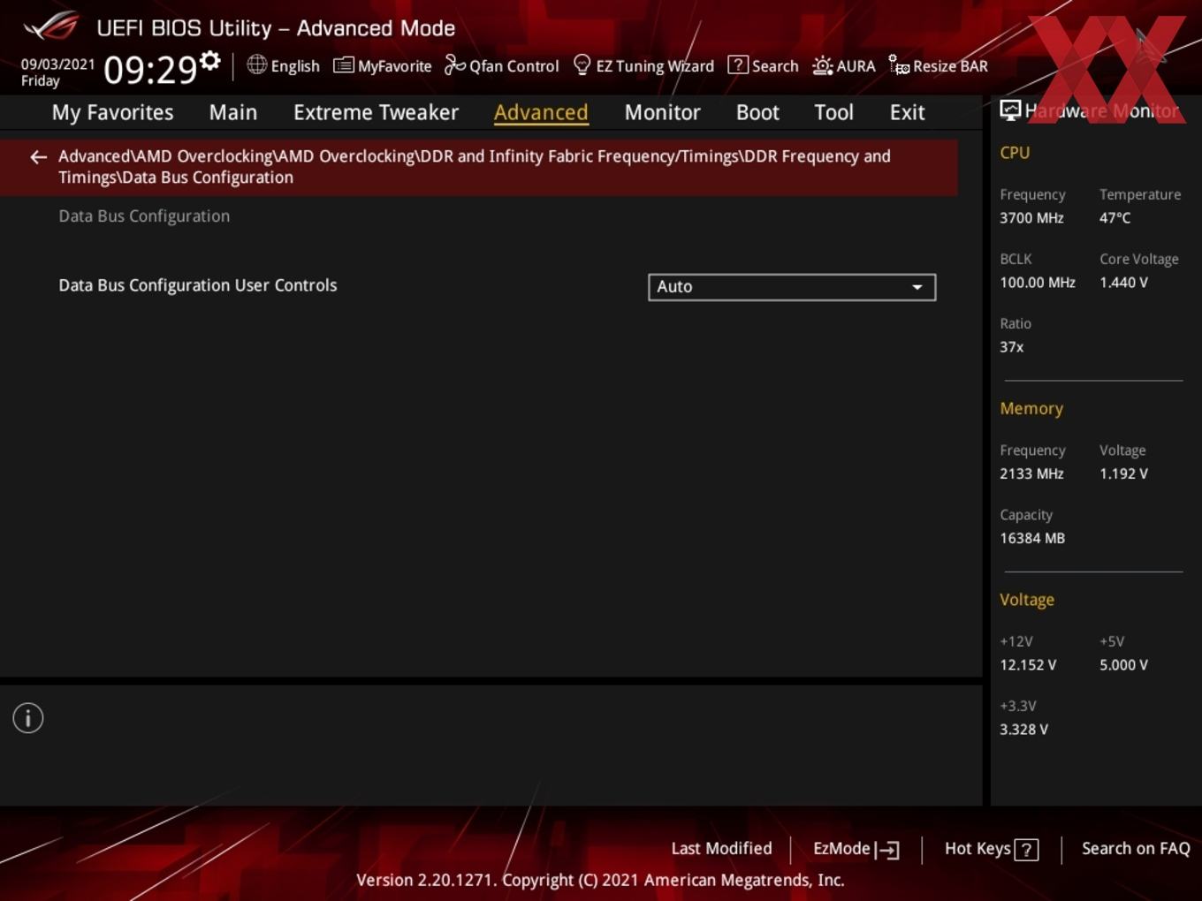
Task: Click the information icon in the help pane
Action: 28,718
